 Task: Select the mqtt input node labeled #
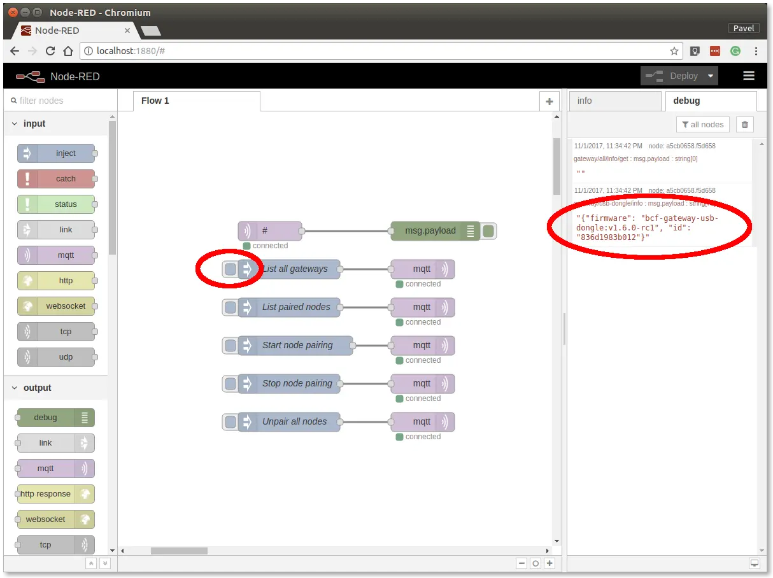[x=270, y=231]
